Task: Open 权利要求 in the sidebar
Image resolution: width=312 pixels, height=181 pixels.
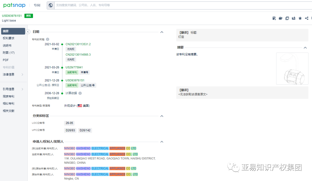Action: pos(9,38)
